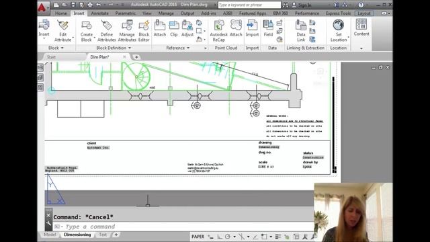Screen dimensions: 430x242
Task: Add new drawing tab with plus button
Action: tap(136, 57)
